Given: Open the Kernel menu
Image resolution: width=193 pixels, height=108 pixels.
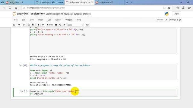Looking at the screenshot, I should tap(58, 20).
